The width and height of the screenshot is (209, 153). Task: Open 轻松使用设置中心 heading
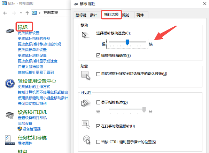click(x=37, y=81)
